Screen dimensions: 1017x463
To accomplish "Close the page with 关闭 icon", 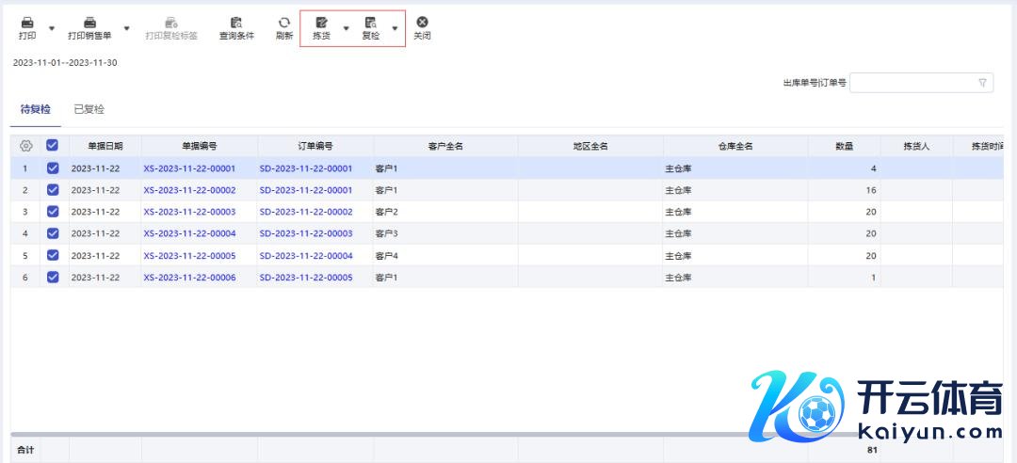I will pyautogui.click(x=422, y=23).
